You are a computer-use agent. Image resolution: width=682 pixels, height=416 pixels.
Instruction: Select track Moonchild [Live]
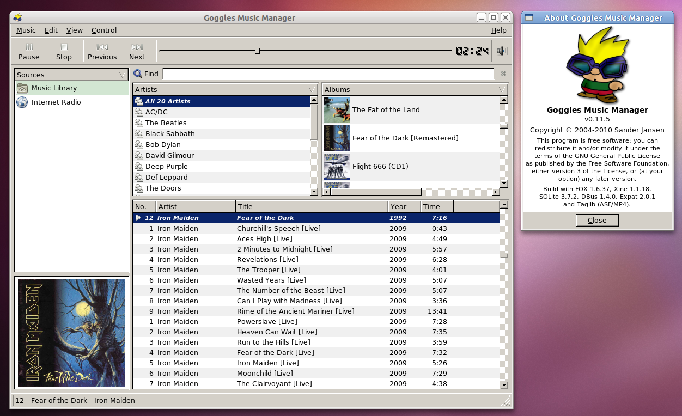[x=316, y=373]
